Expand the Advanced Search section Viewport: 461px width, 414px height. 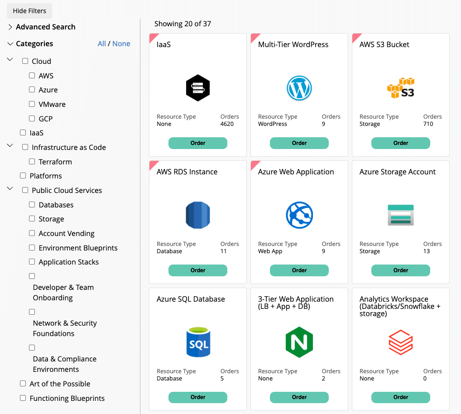tap(10, 27)
